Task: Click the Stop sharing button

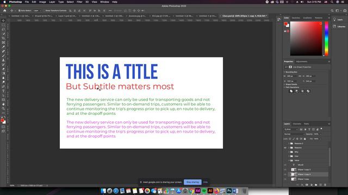Action: click(192, 182)
